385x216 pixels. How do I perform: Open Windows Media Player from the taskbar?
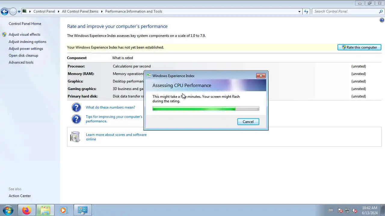(63, 210)
